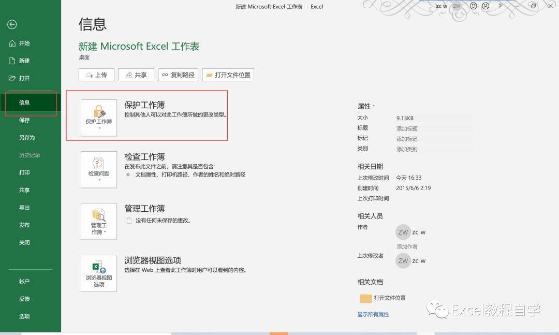Expand the 属性 dropdown heading
Image resolution: width=559 pixels, height=335 pixels.
click(x=366, y=106)
